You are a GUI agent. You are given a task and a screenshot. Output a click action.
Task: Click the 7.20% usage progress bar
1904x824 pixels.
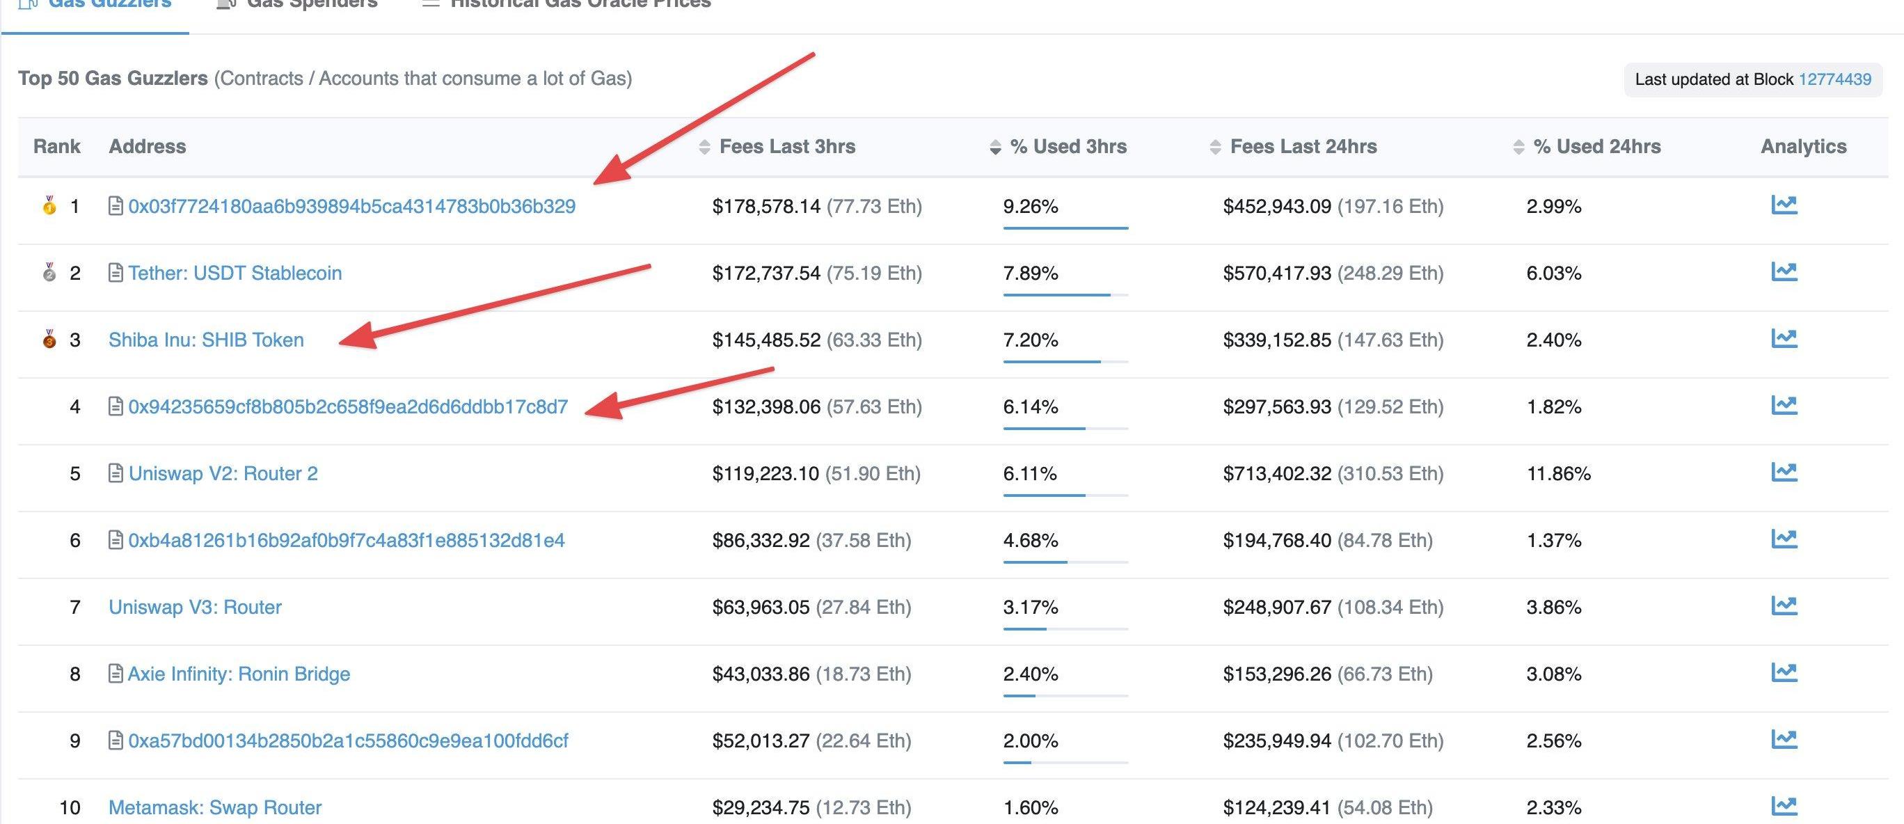pyautogui.click(x=1065, y=361)
